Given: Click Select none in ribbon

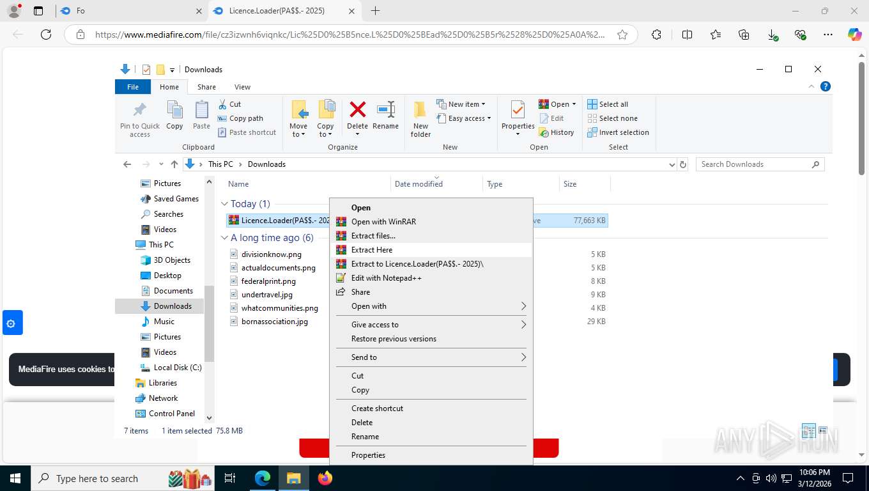Looking at the screenshot, I should point(612,118).
